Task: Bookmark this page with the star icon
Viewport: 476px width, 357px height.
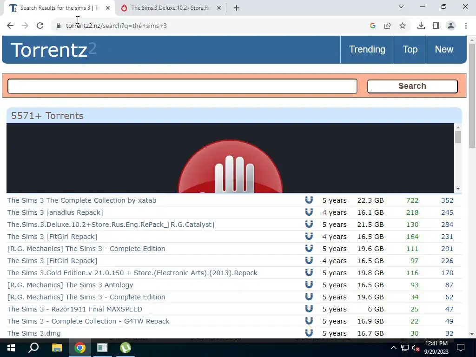Action: click(x=403, y=26)
